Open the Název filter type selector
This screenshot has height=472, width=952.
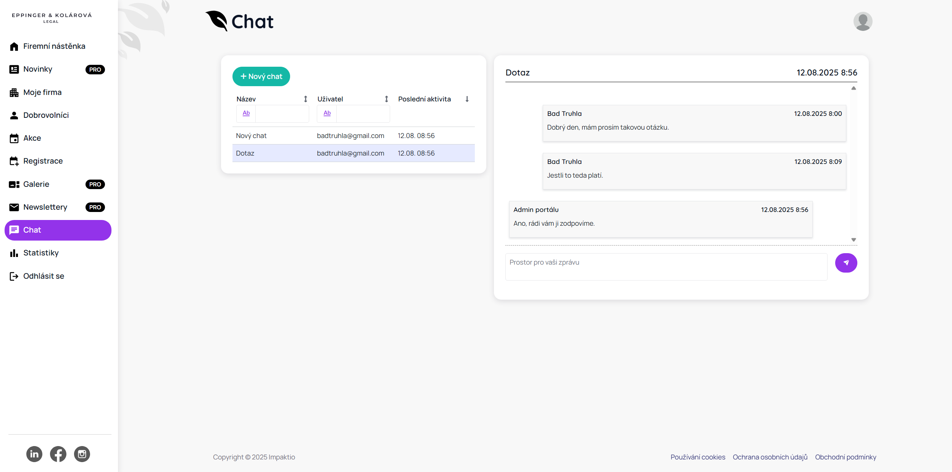[x=246, y=113]
